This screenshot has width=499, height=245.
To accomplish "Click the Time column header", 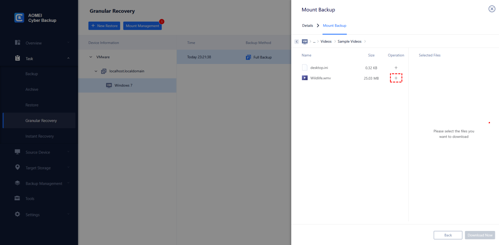I will pos(191,43).
